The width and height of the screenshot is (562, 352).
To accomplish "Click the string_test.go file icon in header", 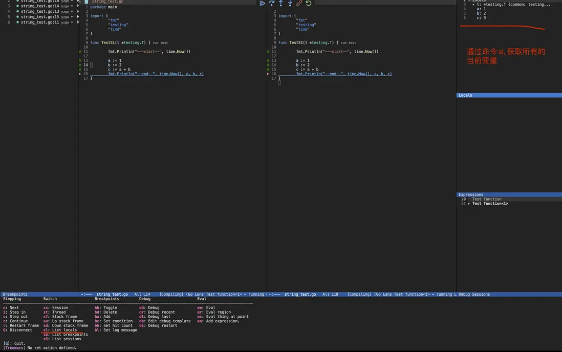I will click(x=87, y=2).
